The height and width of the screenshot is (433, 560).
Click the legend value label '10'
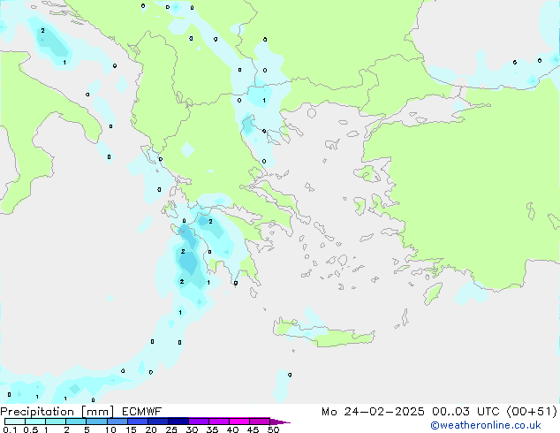[x=110, y=429]
